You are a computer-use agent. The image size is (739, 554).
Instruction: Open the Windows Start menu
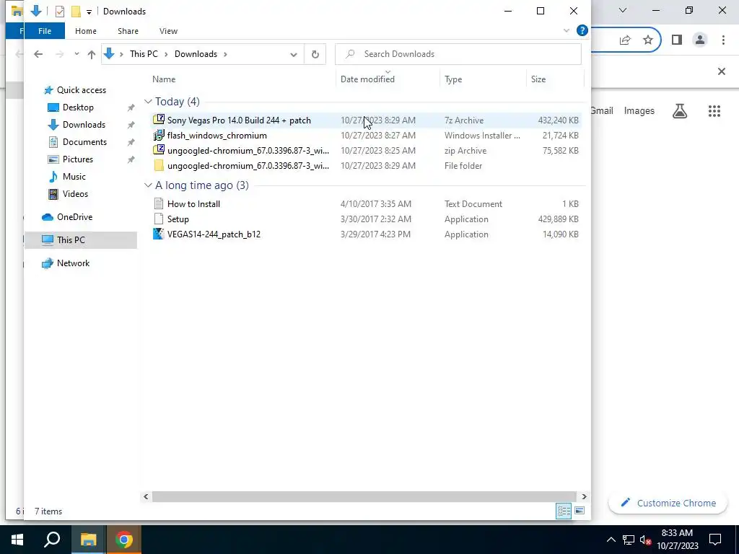(x=17, y=540)
